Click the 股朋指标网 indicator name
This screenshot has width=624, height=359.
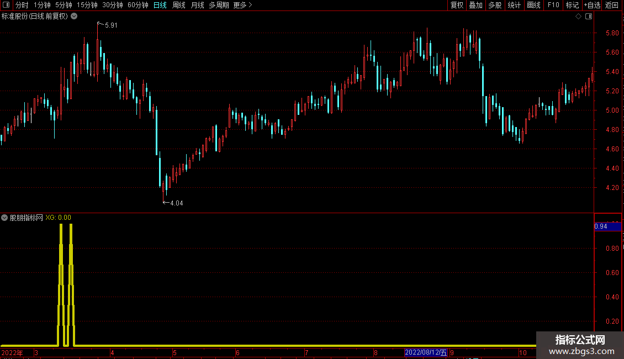point(27,218)
